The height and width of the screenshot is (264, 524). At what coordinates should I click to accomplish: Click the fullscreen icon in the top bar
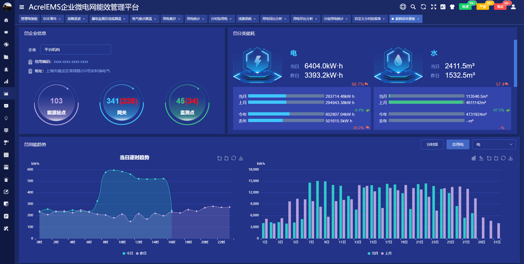433,7
